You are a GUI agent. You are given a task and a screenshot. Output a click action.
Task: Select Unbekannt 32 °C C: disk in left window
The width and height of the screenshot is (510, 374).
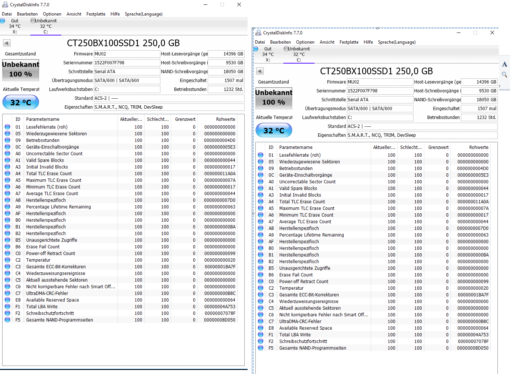(45, 26)
